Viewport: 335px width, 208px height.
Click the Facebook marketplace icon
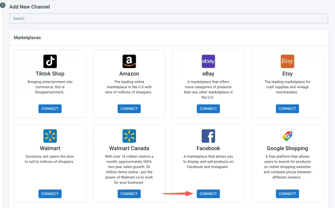(208, 136)
